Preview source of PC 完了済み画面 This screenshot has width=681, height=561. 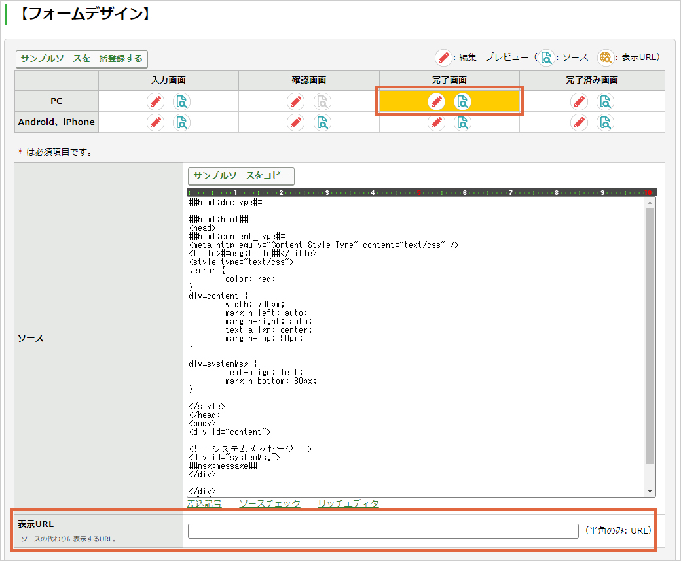tap(605, 102)
